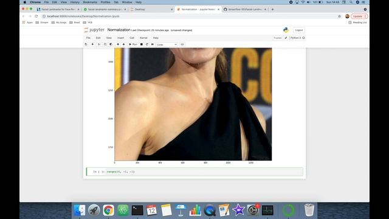Open the Jupyter File menu
The height and width of the screenshot is (219, 389).
[x=88, y=38]
